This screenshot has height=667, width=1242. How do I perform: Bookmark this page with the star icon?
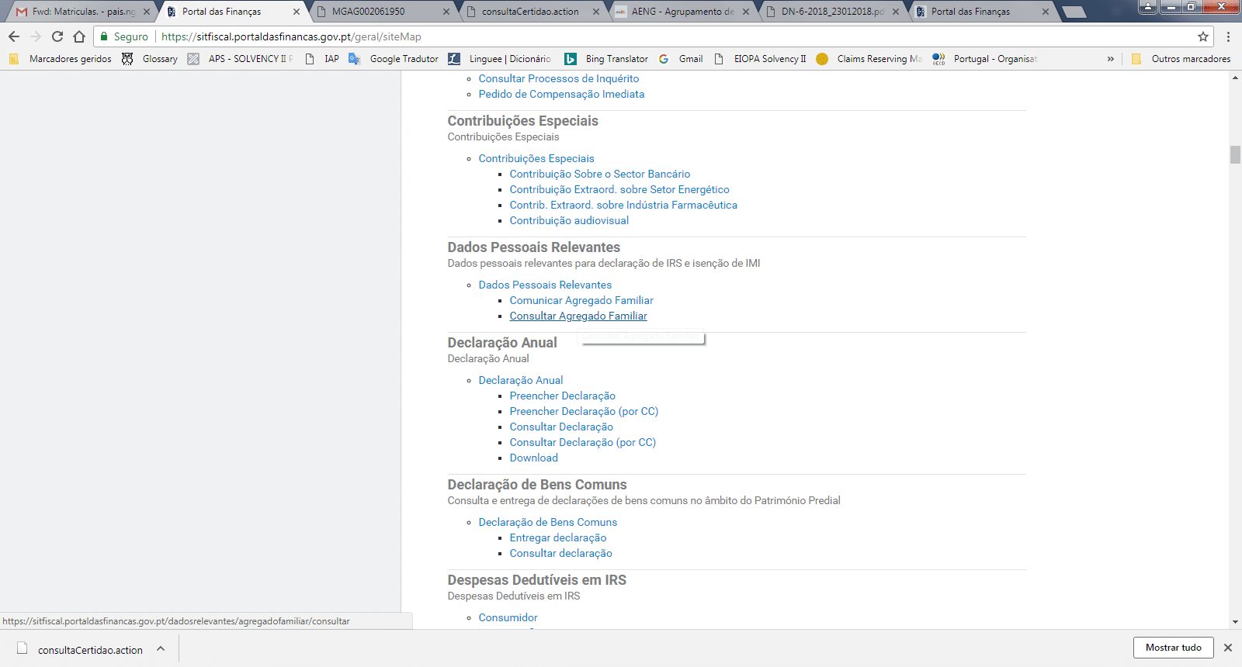pyautogui.click(x=1203, y=36)
